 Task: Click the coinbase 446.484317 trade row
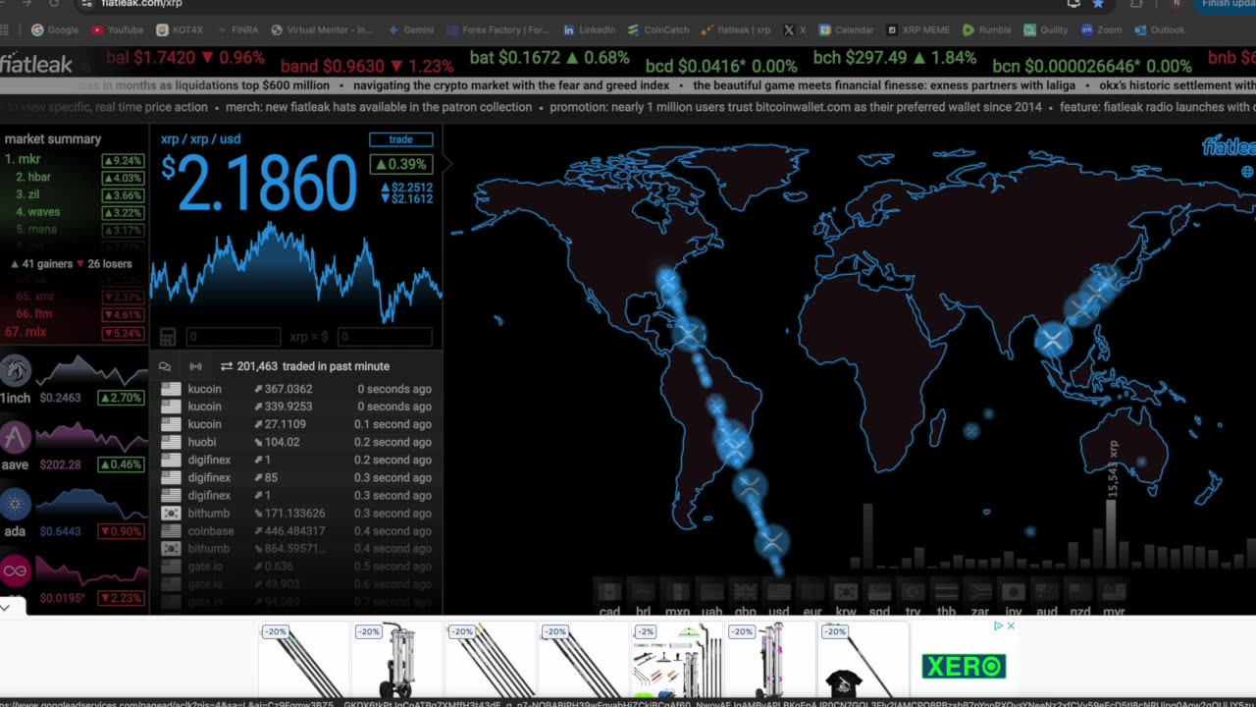click(x=296, y=531)
